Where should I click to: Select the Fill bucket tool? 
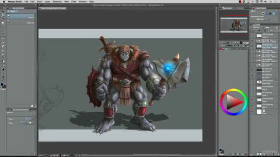pyautogui.click(x=3, y=65)
